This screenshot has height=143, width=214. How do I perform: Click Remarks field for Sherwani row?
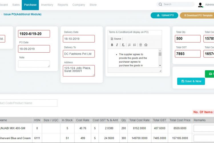coord(204,138)
